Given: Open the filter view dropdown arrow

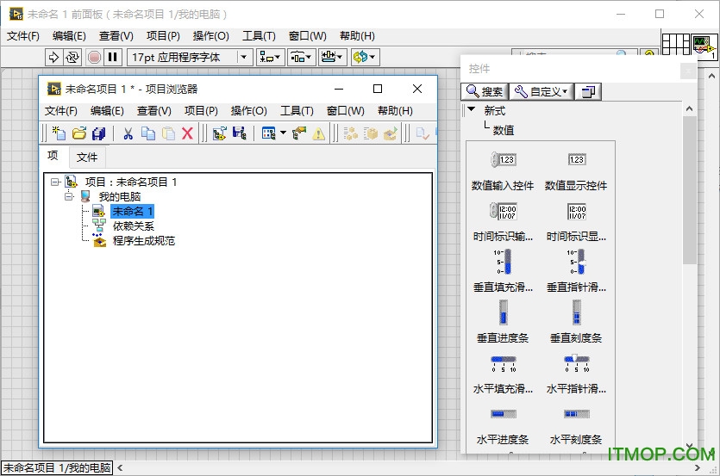Looking at the screenshot, I should pos(284,133).
